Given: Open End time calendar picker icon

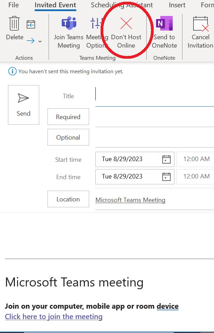Looking at the screenshot, I should coord(166,177).
